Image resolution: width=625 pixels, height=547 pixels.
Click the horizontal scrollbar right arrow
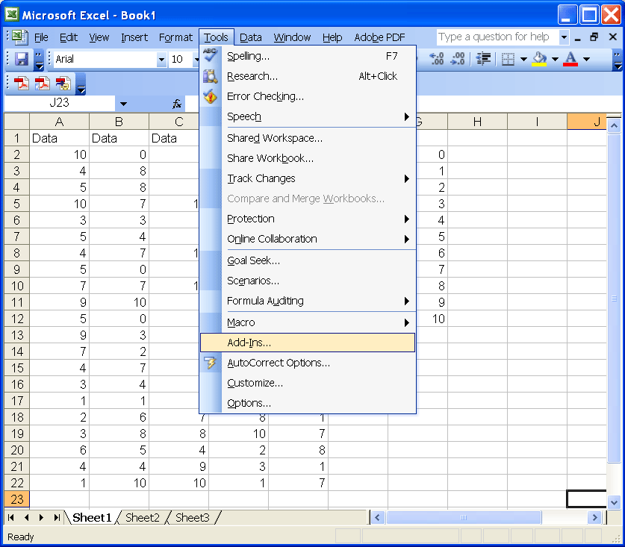[x=594, y=517]
